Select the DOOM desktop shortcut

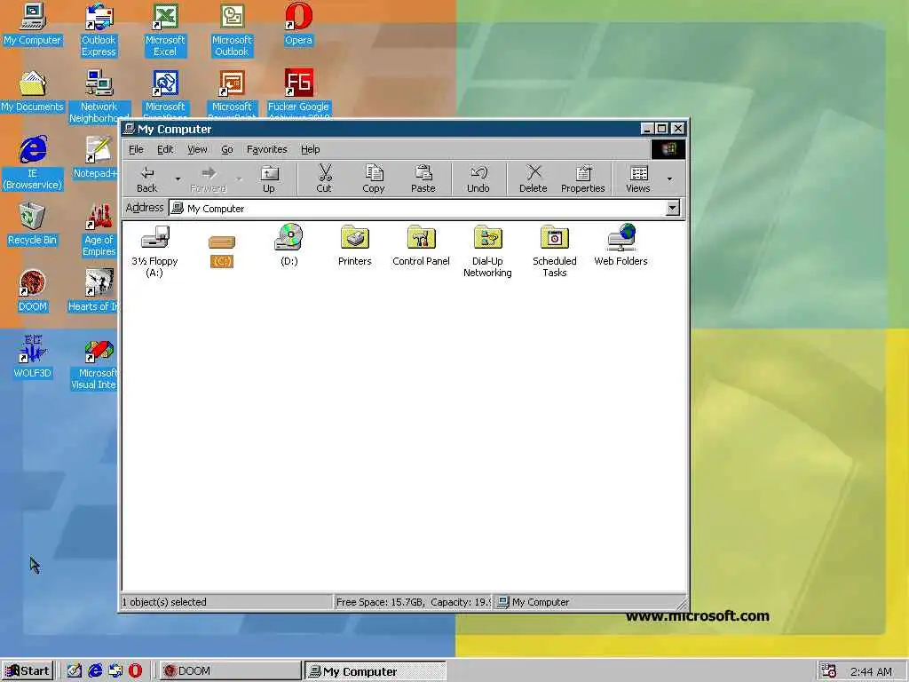tap(33, 290)
